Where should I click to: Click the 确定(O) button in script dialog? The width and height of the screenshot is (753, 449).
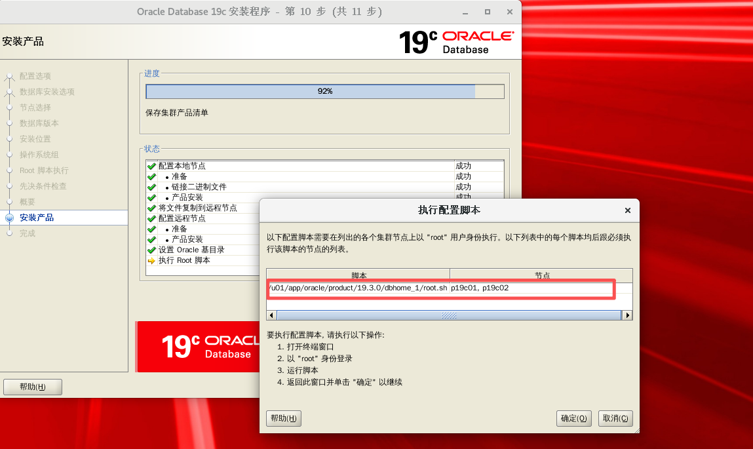click(x=574, y=418)
